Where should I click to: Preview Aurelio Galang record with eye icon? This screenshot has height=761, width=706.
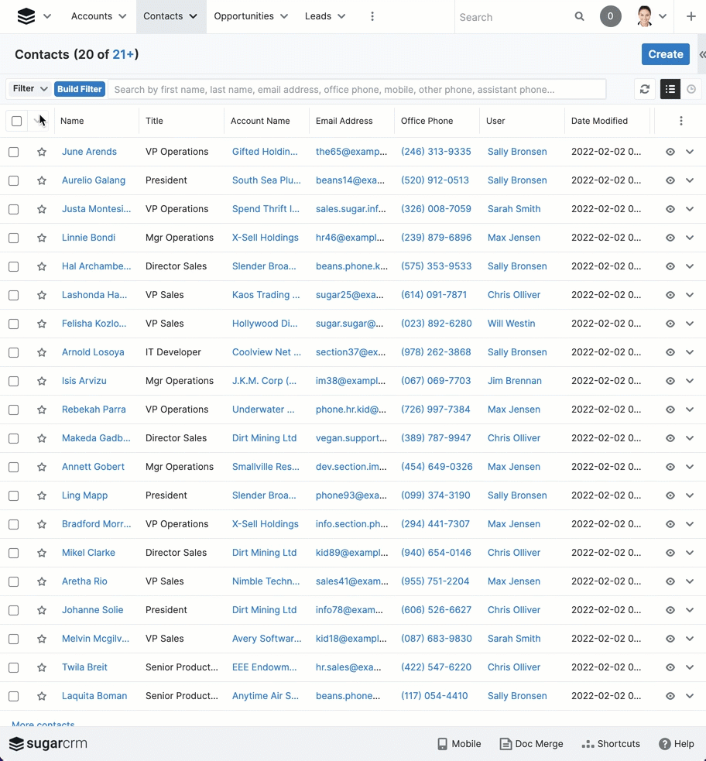click(670, 181)
